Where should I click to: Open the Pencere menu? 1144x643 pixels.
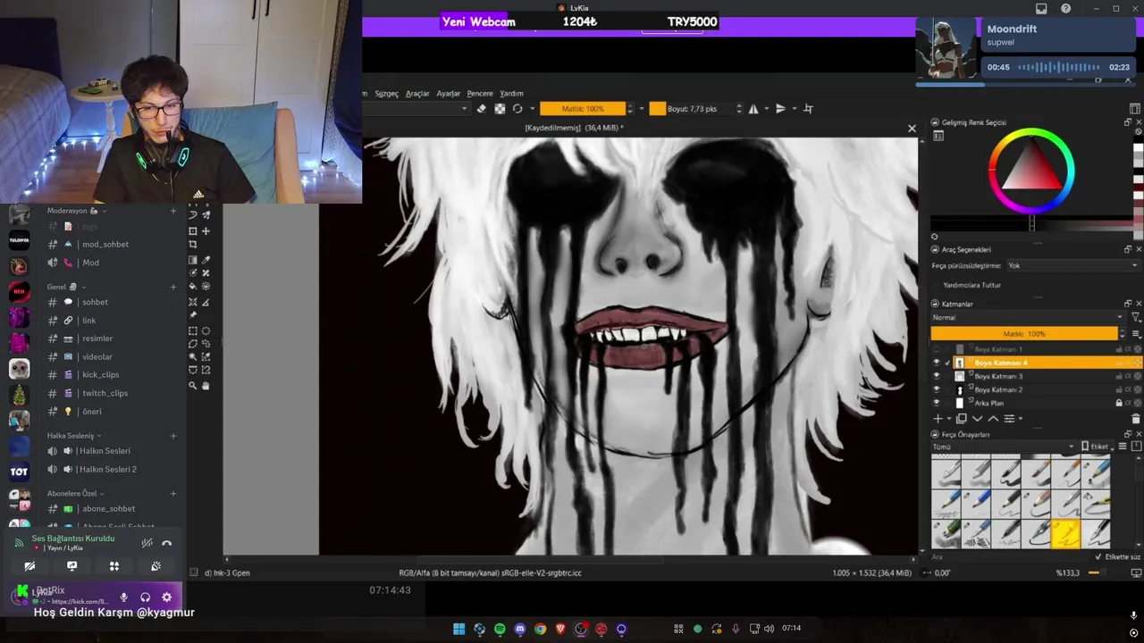pos(480,93)
